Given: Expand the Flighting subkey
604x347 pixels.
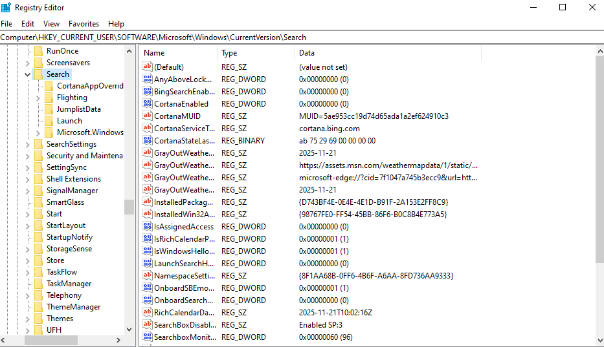Looking at the screenshot, I should pos(38,98).
